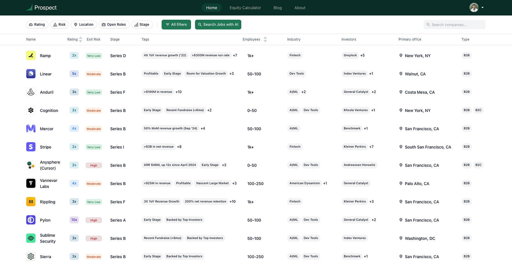The height and width of the screenshot is (263, 512).
Task: Click Anduril's Series F stage cell
Action: coord(118,92)
